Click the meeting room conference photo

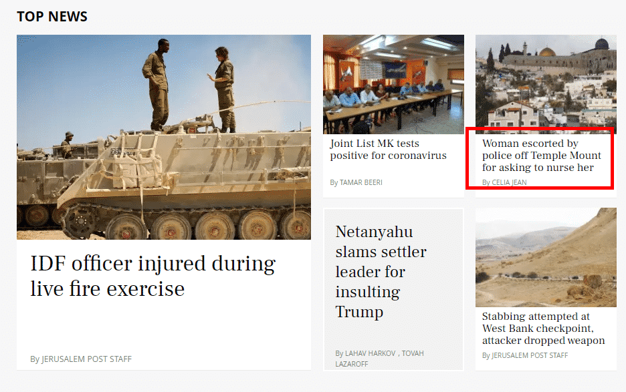coord(393,85)
